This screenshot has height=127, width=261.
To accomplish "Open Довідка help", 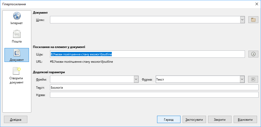I will 16,120.
